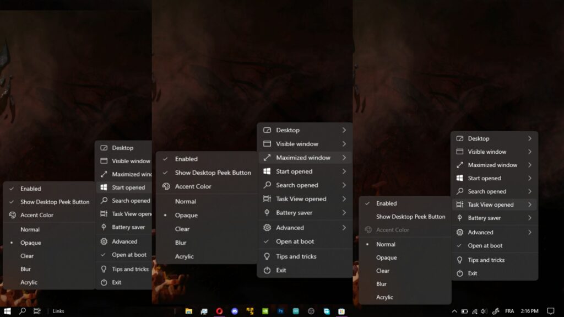
Task: Check unchecked Show Desktop Peek Button, right submenu
Action: click(x=405, y=217)
